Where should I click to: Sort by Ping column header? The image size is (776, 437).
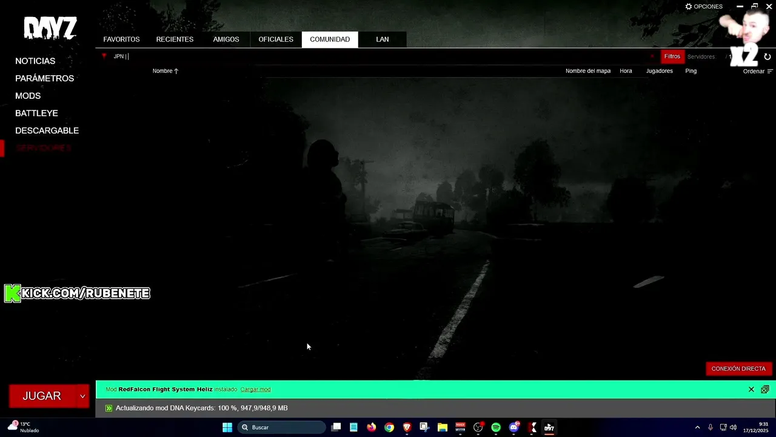691,71
